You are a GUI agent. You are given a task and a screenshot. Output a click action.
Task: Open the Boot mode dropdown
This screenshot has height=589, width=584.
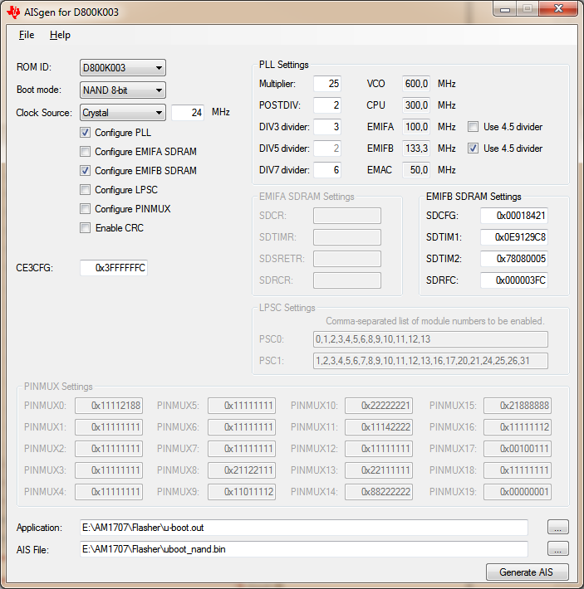coord(123,90)
